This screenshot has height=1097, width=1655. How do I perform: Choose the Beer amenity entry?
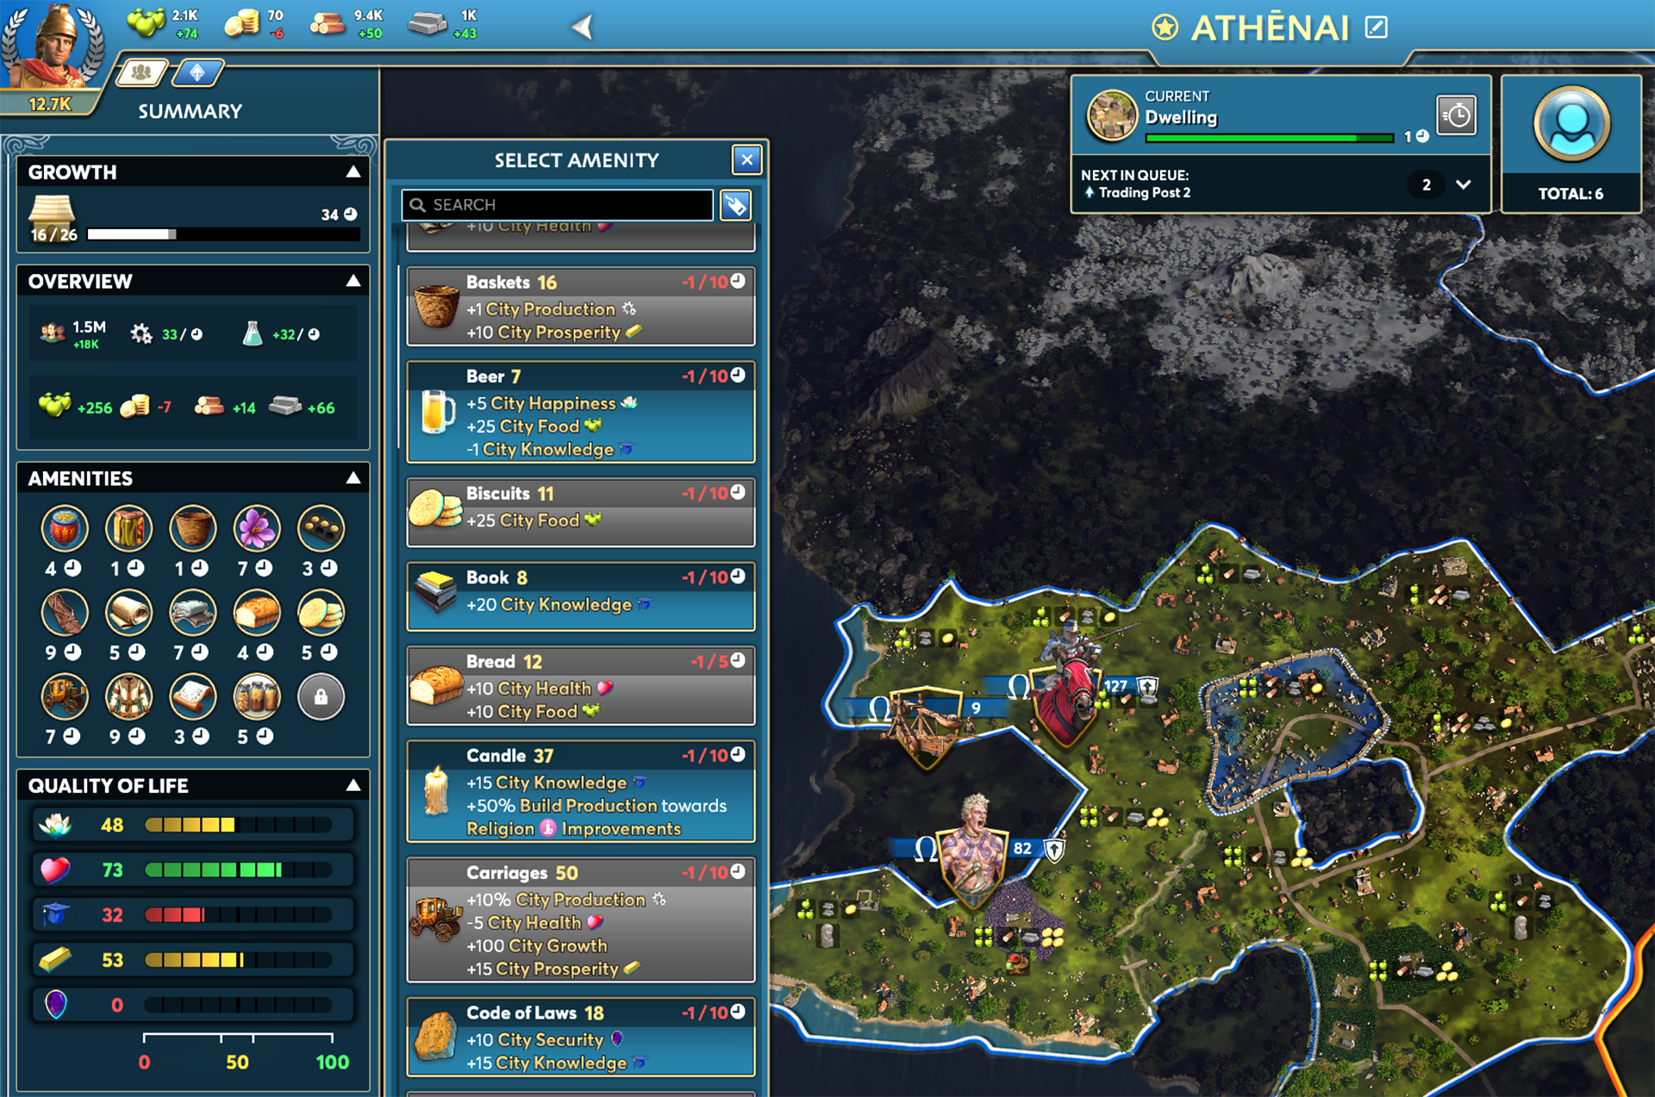(x=580, y=412)
